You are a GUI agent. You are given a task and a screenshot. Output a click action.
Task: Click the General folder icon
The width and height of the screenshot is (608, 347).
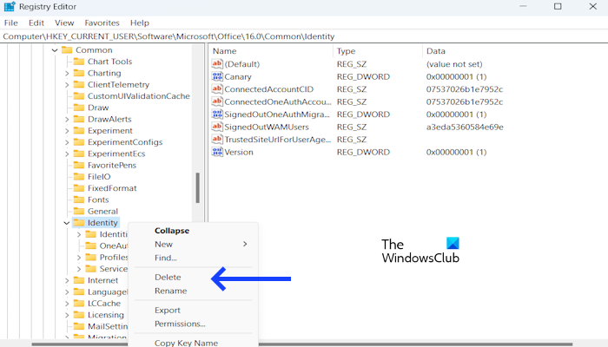click(79, 211)
